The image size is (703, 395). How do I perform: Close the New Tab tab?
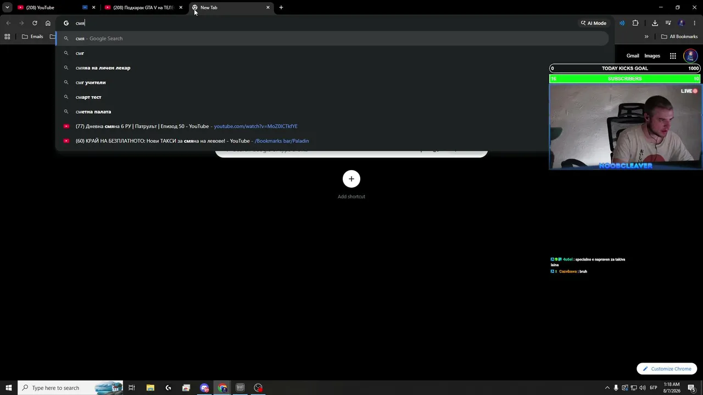268,8
